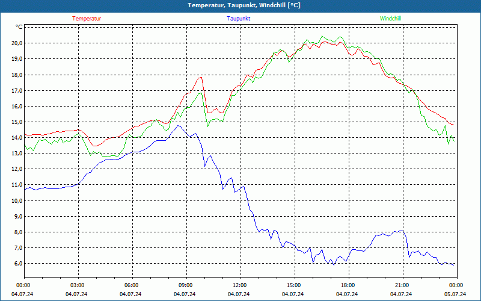Click the 8,0 y-axis value
The width and height of the screenshot is (481, 301).
click(19, 232)
